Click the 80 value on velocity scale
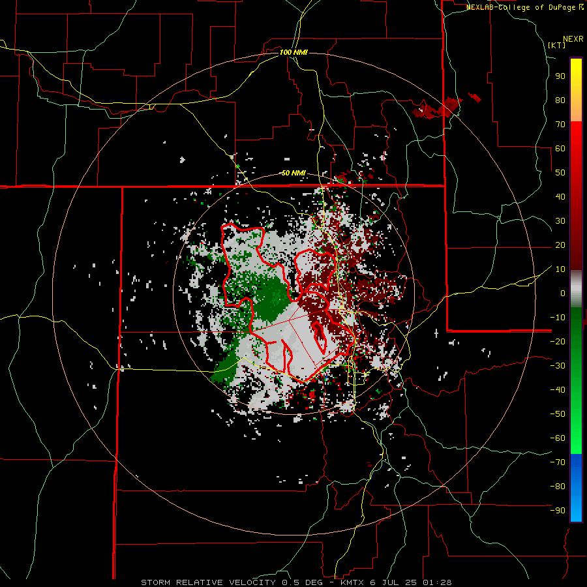Screen dimensions: 587x587 point(560,100)
